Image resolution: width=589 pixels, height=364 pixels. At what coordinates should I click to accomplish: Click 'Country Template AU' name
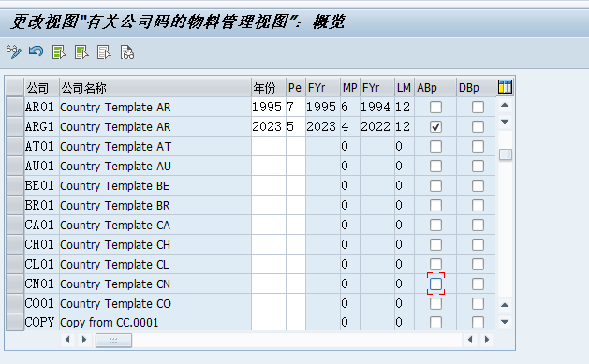coord(115,166)
